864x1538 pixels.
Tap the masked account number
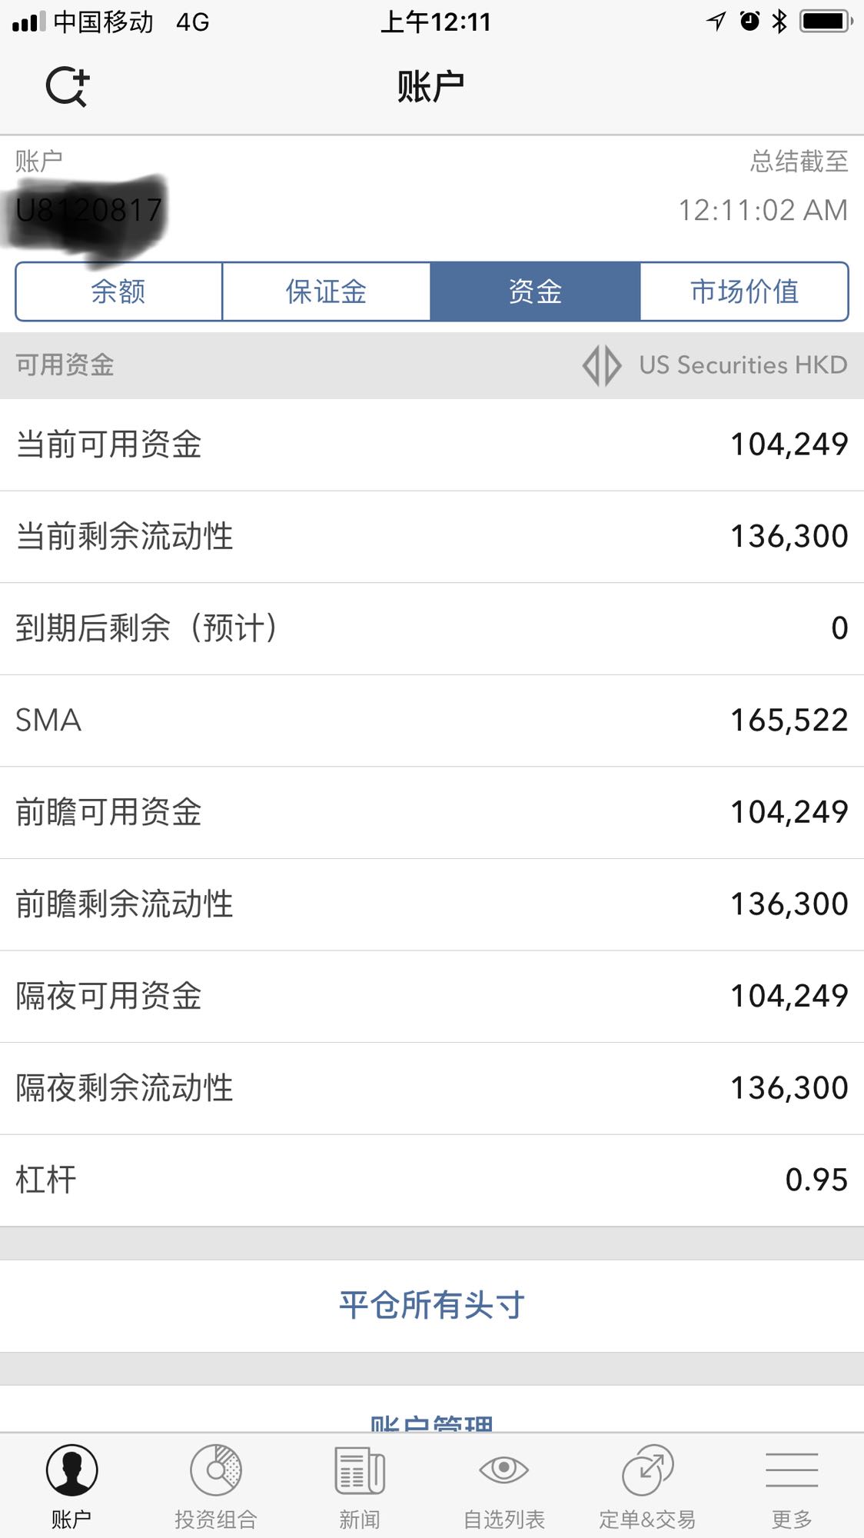(x=88, y=211)
